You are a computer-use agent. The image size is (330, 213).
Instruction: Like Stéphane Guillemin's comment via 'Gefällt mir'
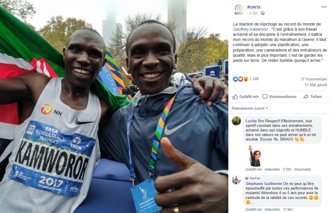pos(254,210)
